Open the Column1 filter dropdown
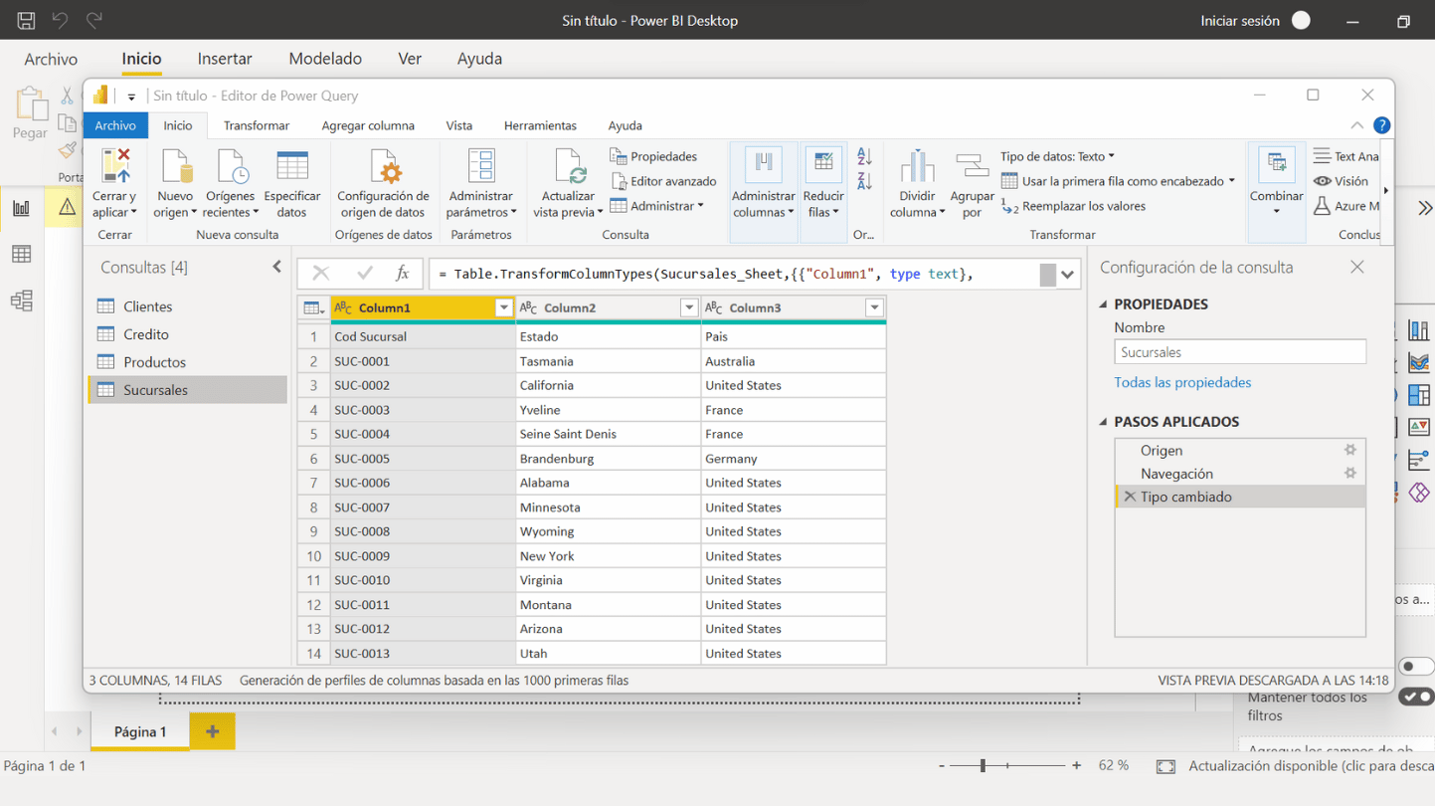 (503, 308)
